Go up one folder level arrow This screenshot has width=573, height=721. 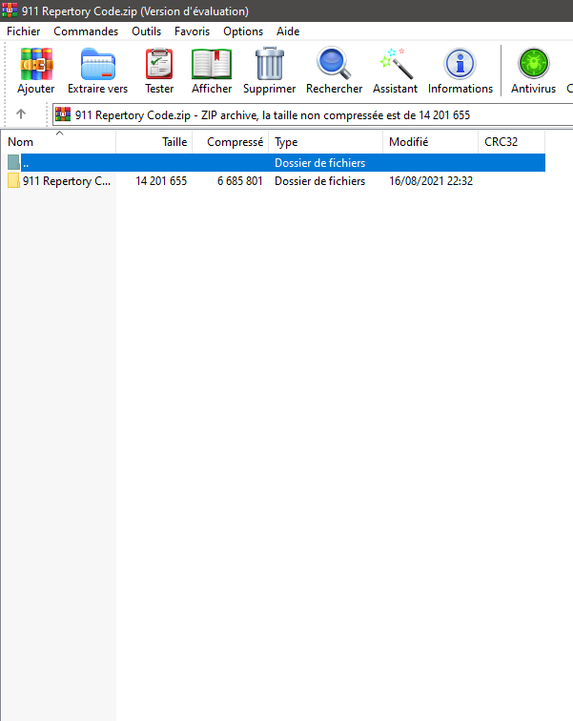click(21, 114)
